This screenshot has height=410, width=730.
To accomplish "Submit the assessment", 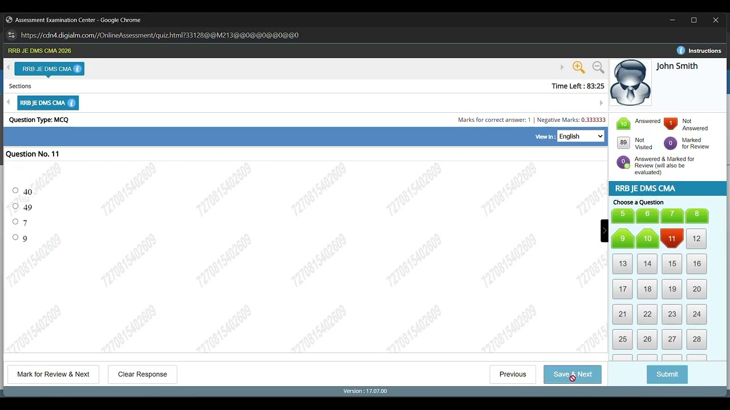I will pyautogui.click(x=667, y=374).
